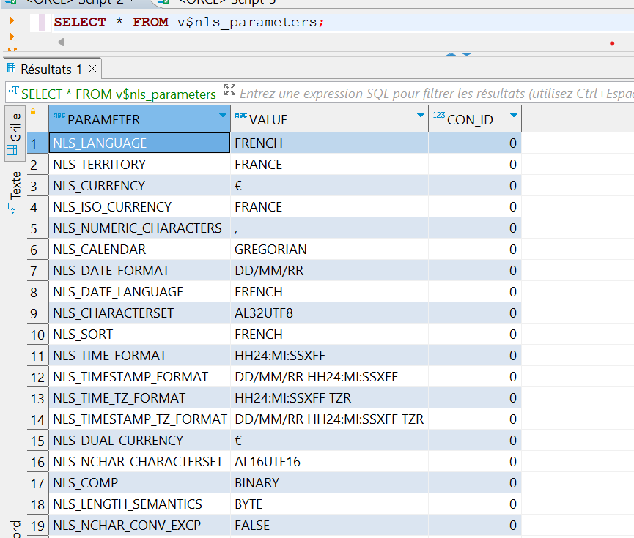Open the VALUE column dropdown arrow

coord(421,116)
